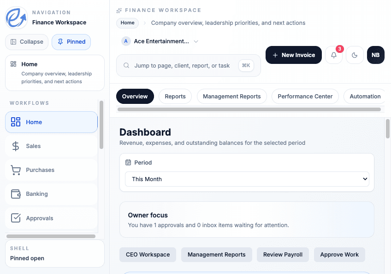Viewport: 391px width, 274px height.
Task: Create a New Invoice
Action: (x=293, y=55)
